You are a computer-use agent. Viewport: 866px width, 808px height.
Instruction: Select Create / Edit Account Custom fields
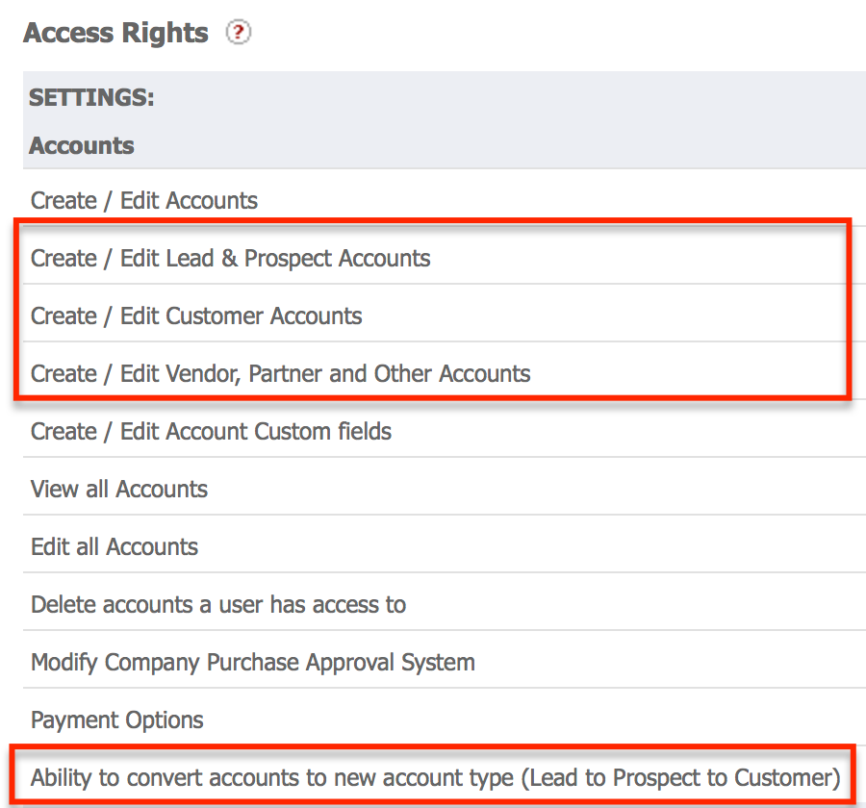click(211, 432)
